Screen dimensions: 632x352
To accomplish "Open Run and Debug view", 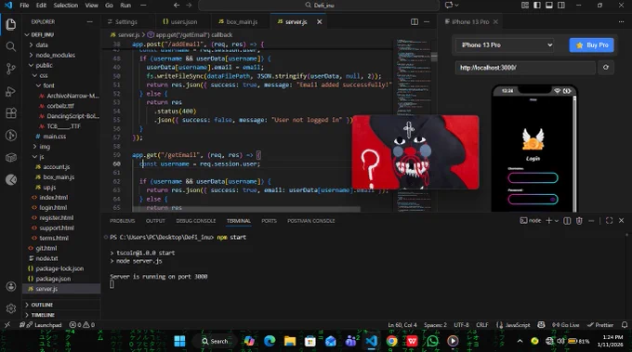I will click(x=11, y=91).
